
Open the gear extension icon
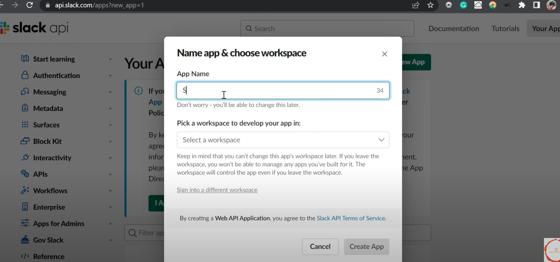[449, 5]
